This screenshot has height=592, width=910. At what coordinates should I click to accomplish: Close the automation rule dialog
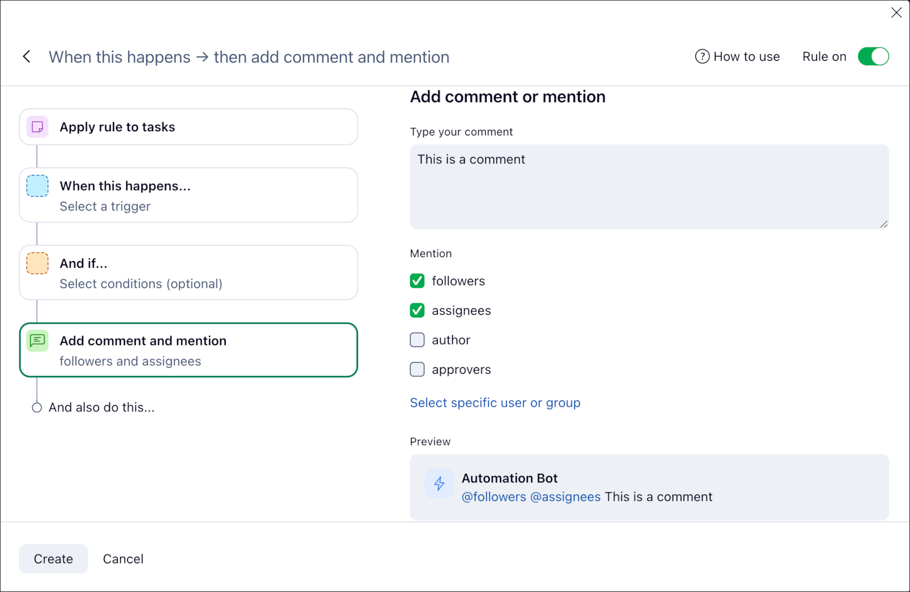coord(896,13)
